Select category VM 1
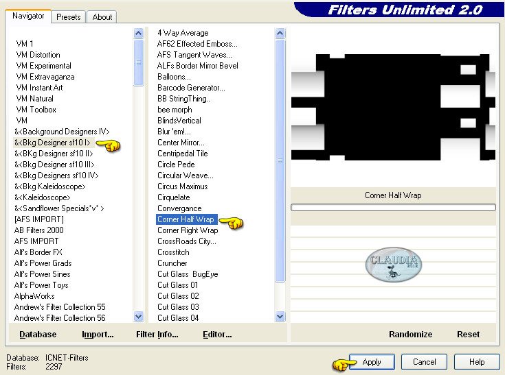Image resolution: width=505 pixels, height=375 pixels. 25,44
